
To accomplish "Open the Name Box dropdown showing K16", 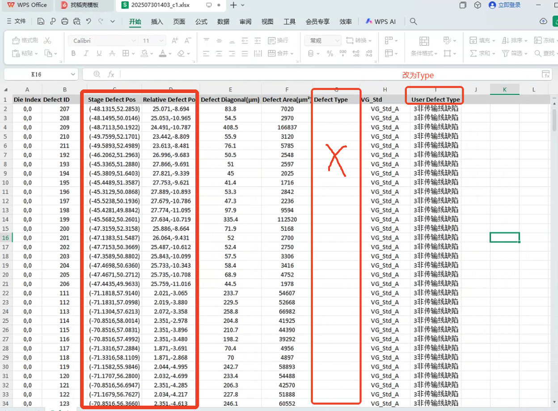I will 73,74.
